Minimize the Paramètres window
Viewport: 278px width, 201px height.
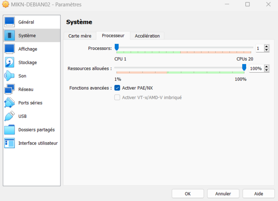tap(227, 4)
